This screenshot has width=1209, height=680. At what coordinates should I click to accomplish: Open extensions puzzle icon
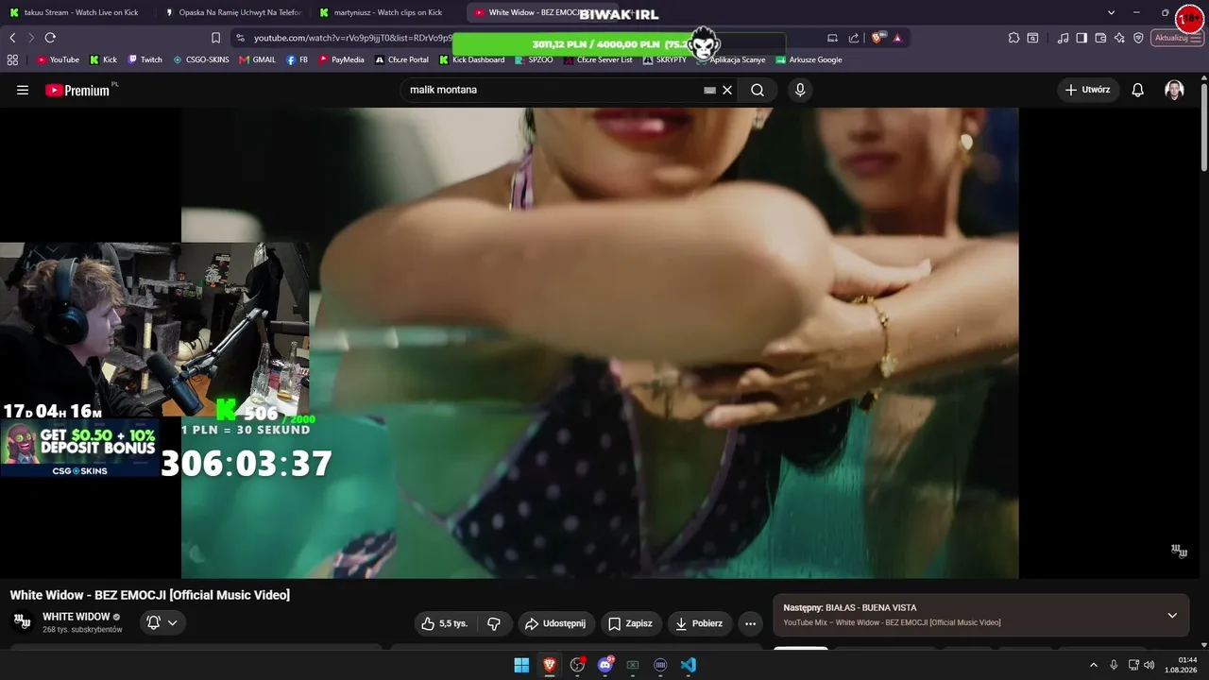[x=1013, y=38]
